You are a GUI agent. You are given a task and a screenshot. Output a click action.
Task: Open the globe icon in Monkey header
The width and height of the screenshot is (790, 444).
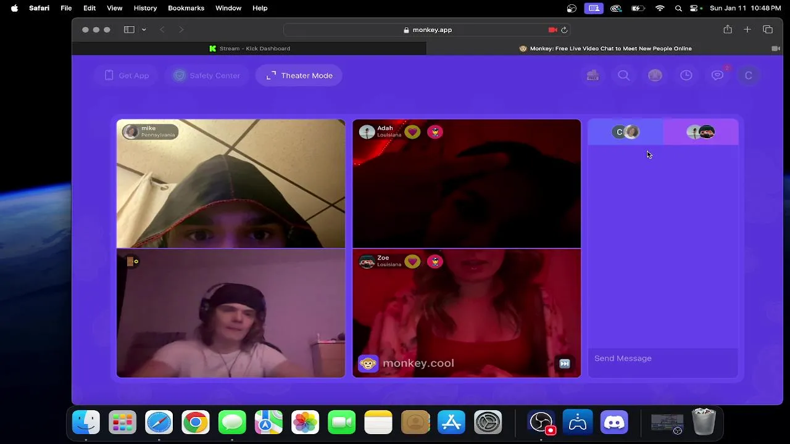pos(655,75)
